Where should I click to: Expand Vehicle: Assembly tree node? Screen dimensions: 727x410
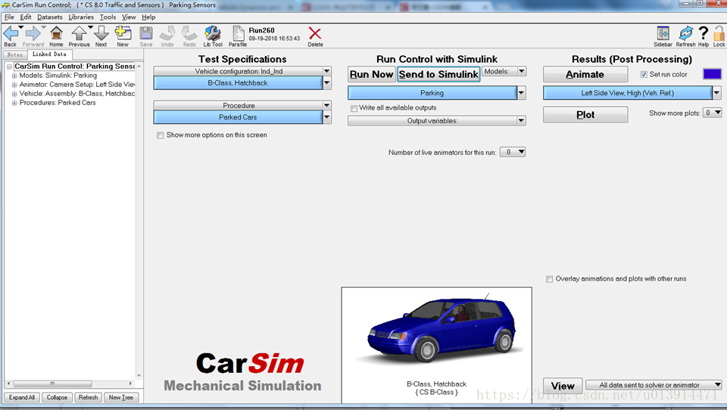coord(14,94)
